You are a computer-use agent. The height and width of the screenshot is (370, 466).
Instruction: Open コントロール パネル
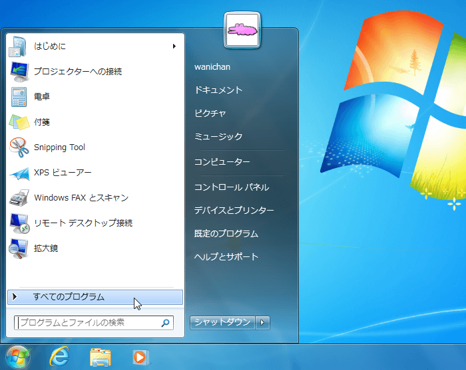click(x=232, y=187)
